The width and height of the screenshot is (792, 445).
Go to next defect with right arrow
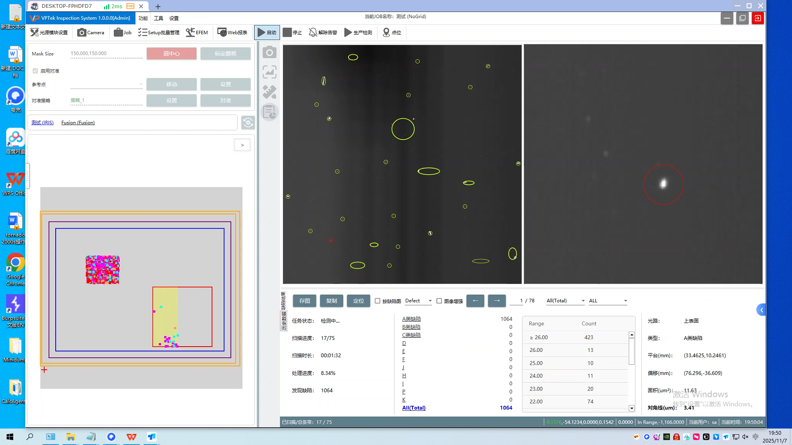(497, 301)
